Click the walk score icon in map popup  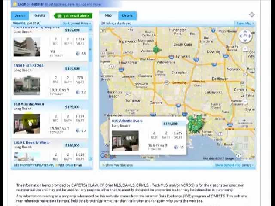click(176, 147)
